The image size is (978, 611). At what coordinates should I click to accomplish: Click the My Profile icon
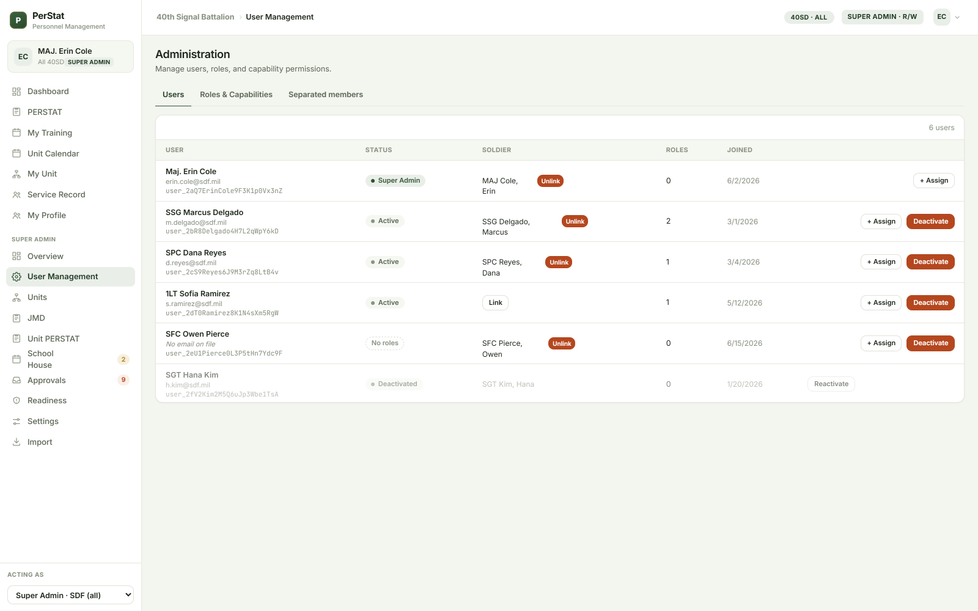[17, 216]
